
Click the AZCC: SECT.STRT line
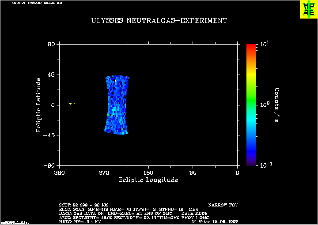(134, 217)
